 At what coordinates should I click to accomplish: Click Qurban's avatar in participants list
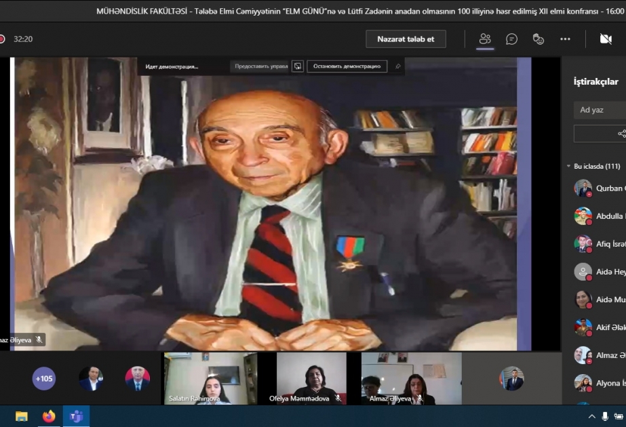pyautogui.click(x=583, y=188)
